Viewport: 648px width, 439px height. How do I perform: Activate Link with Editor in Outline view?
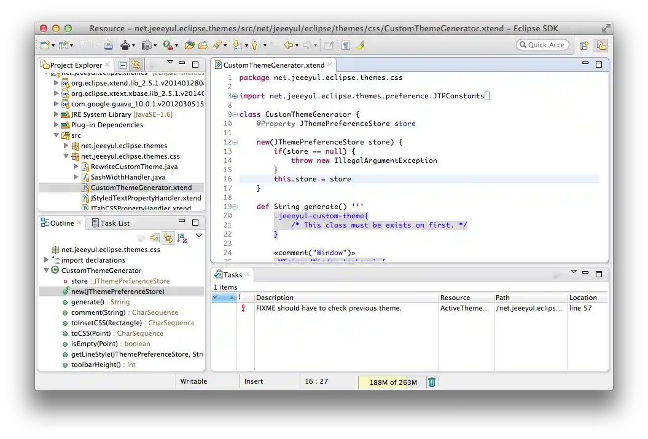[x=167, y=237]
